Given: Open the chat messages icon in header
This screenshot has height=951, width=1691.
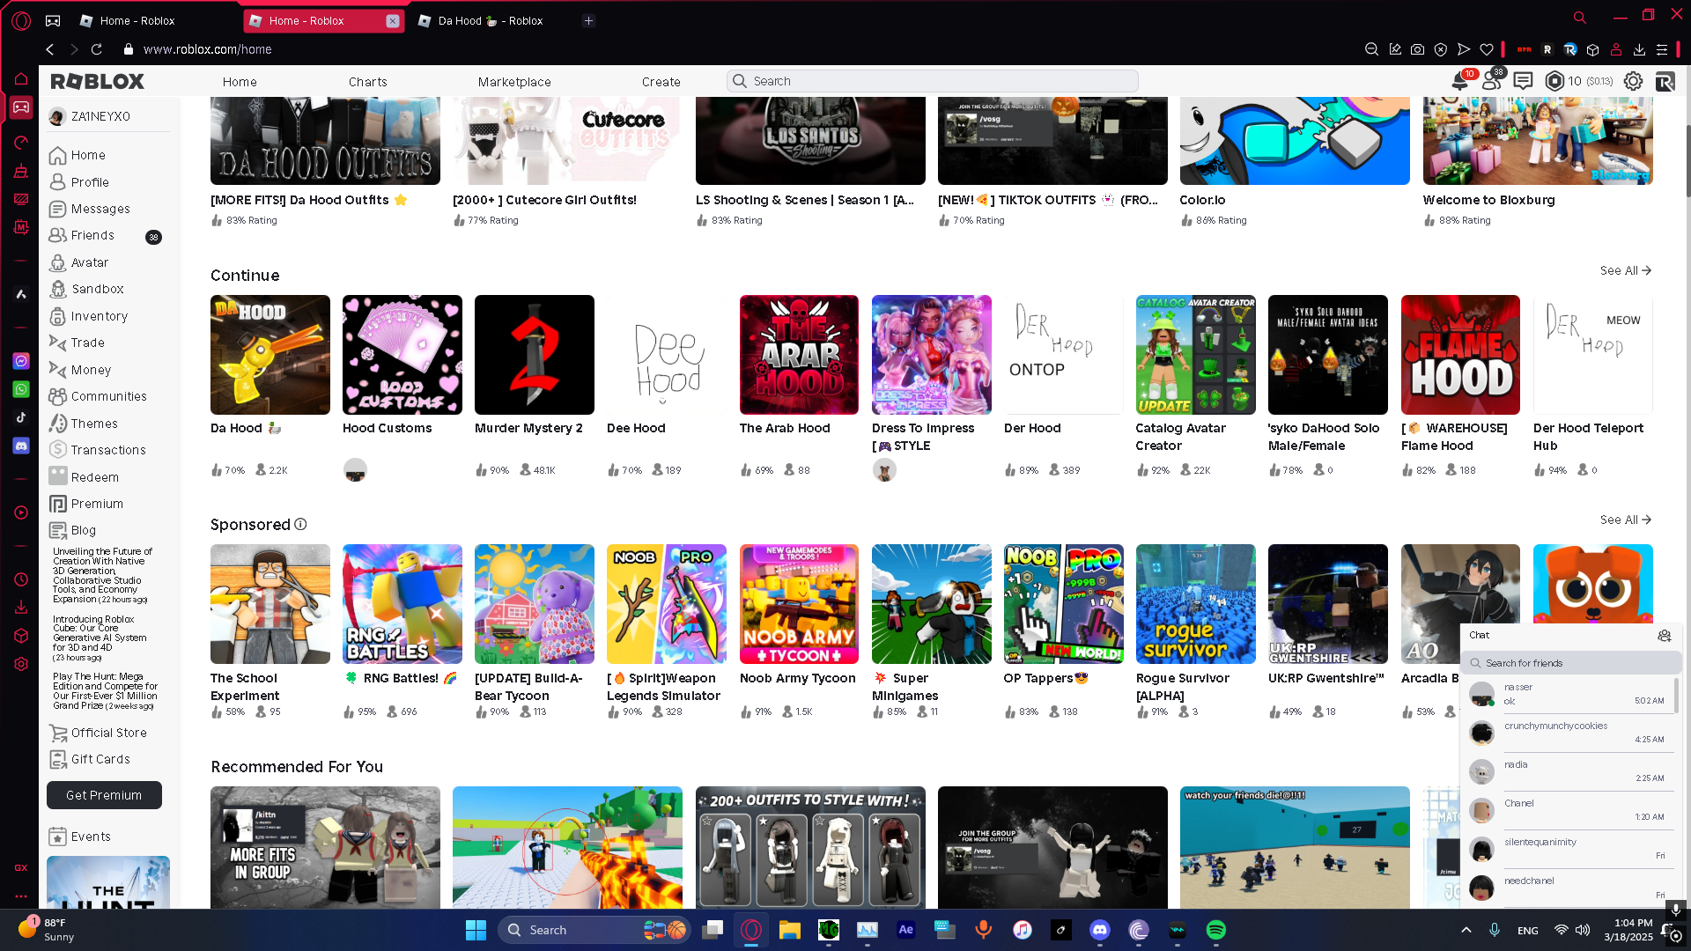Looking at the screenshot, I should (1523, 81).
